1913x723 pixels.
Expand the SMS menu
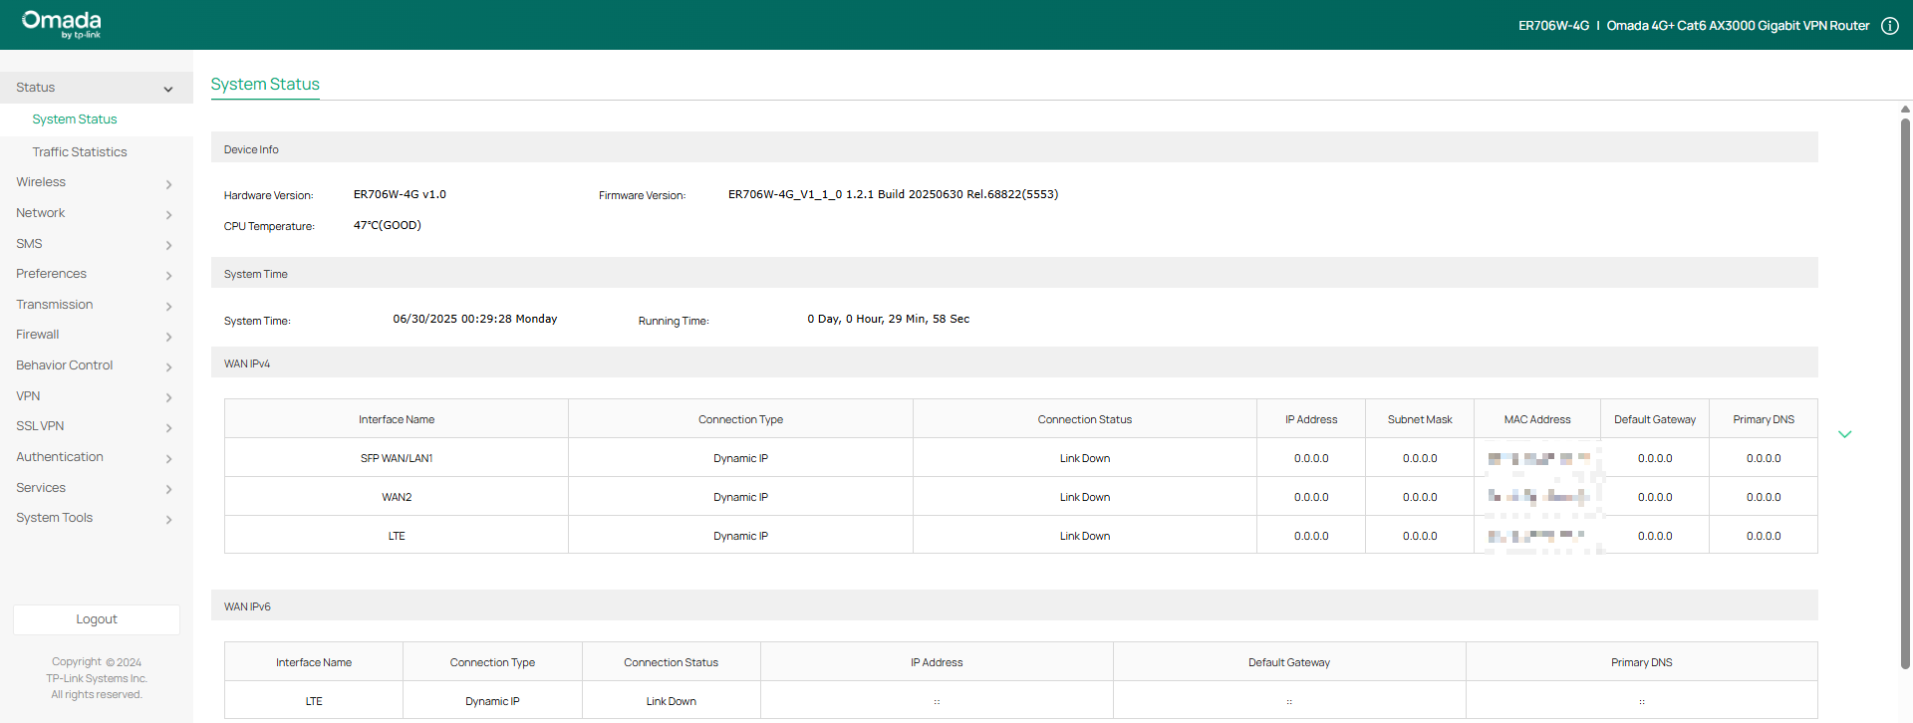tap(96, 244)
